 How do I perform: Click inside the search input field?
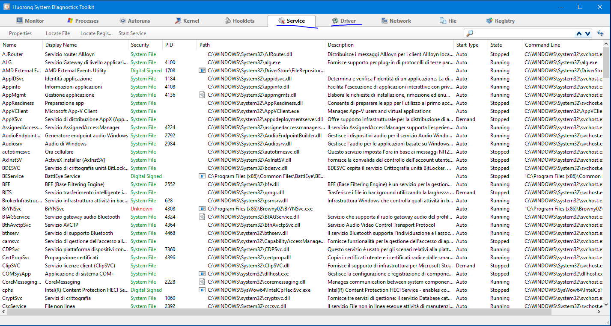(522, 33)
